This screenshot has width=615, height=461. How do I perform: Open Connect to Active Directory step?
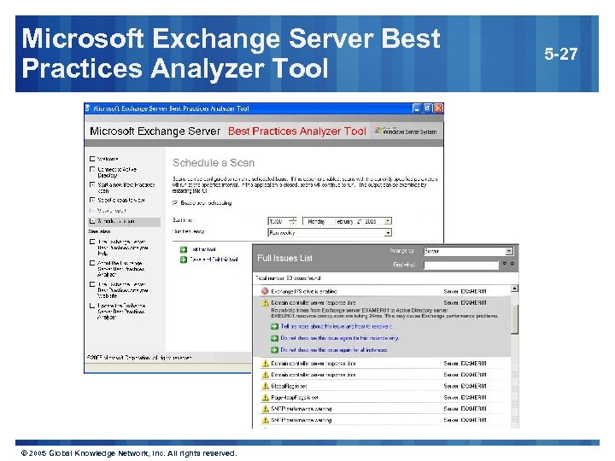coord(117,172)
